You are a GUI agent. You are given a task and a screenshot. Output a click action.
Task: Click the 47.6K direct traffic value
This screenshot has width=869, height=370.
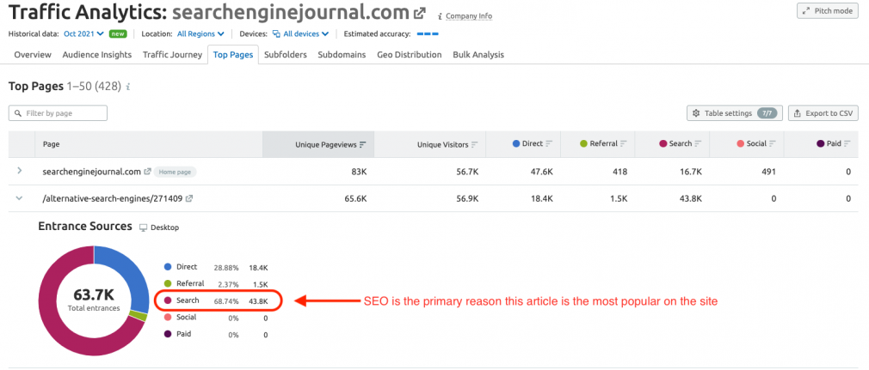(x=541, y=172)
